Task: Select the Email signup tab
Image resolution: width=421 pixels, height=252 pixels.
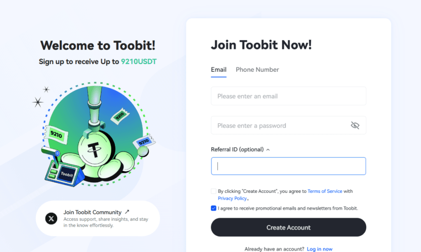Action: point(218,70)
